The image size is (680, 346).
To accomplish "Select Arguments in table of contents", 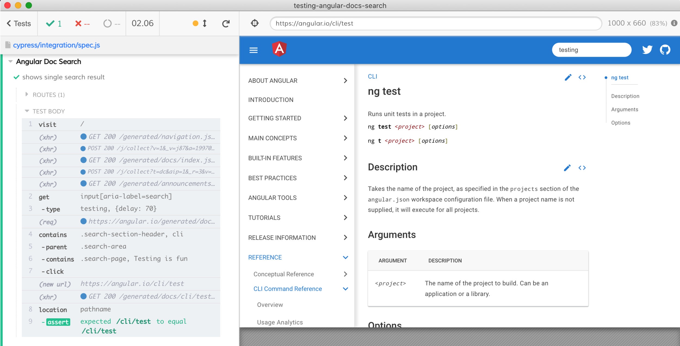I will [625, 109].
